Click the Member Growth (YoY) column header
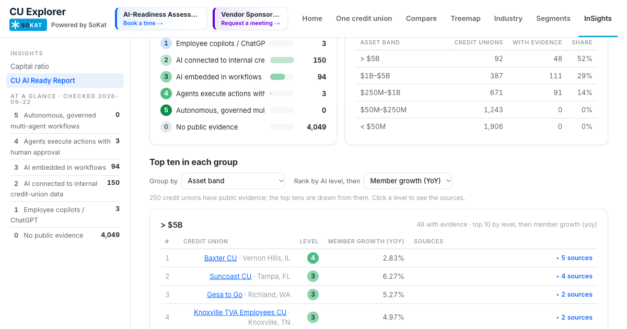Viewport: 627px width, 329px height. (x=366, y=241)
